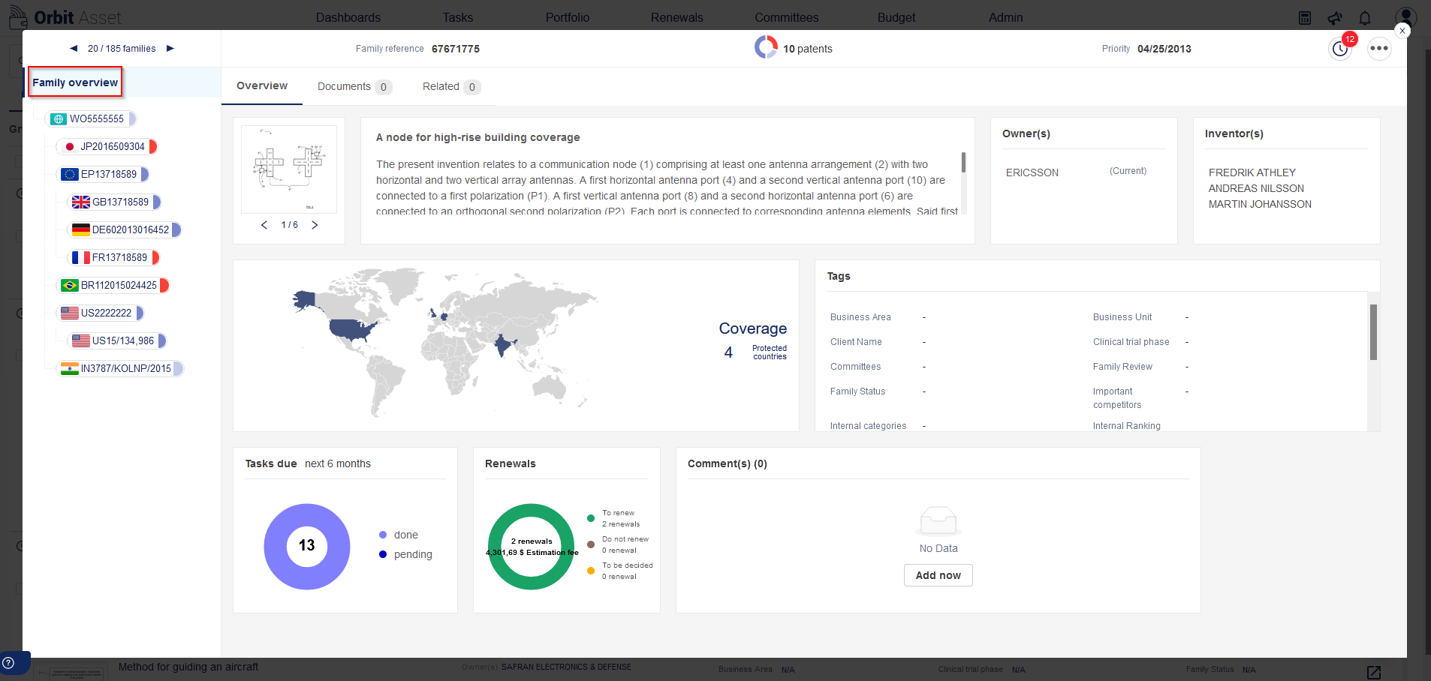This screenshot has width=1431, height=681.
Task: Switch to the Documents tab
Action: [x=354, y=87]
